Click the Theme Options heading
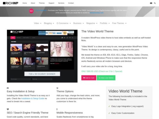Viewport: 159px width, 119px height. click(x=65, y=91)
